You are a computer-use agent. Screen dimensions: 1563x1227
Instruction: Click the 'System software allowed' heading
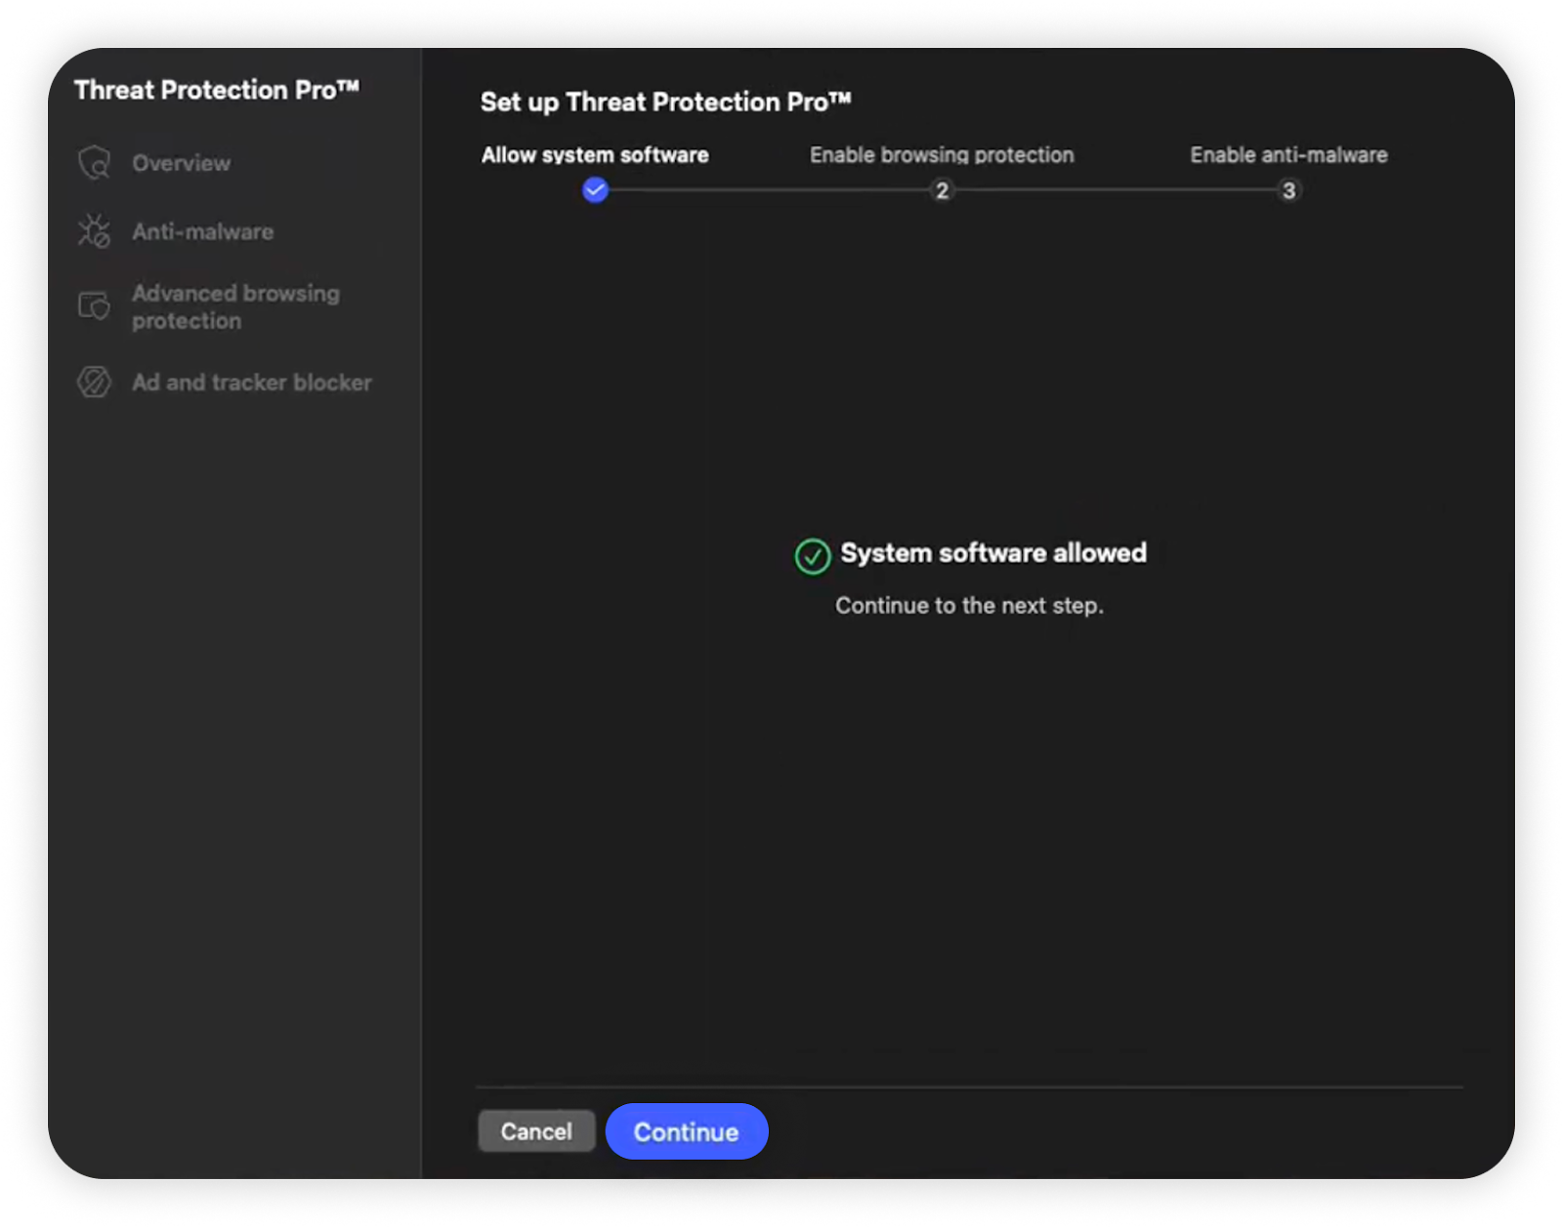click(x=993, y=553)
